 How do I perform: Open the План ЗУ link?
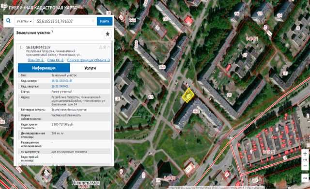click(36, 60)
